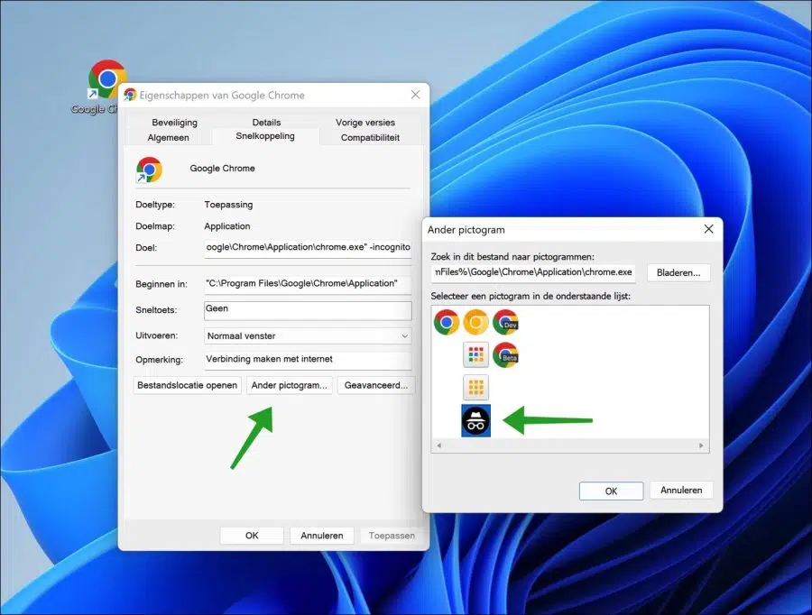Click into the Doel target field
The image size is (812, 615).
pyautogui.click(x=309, y=248)
